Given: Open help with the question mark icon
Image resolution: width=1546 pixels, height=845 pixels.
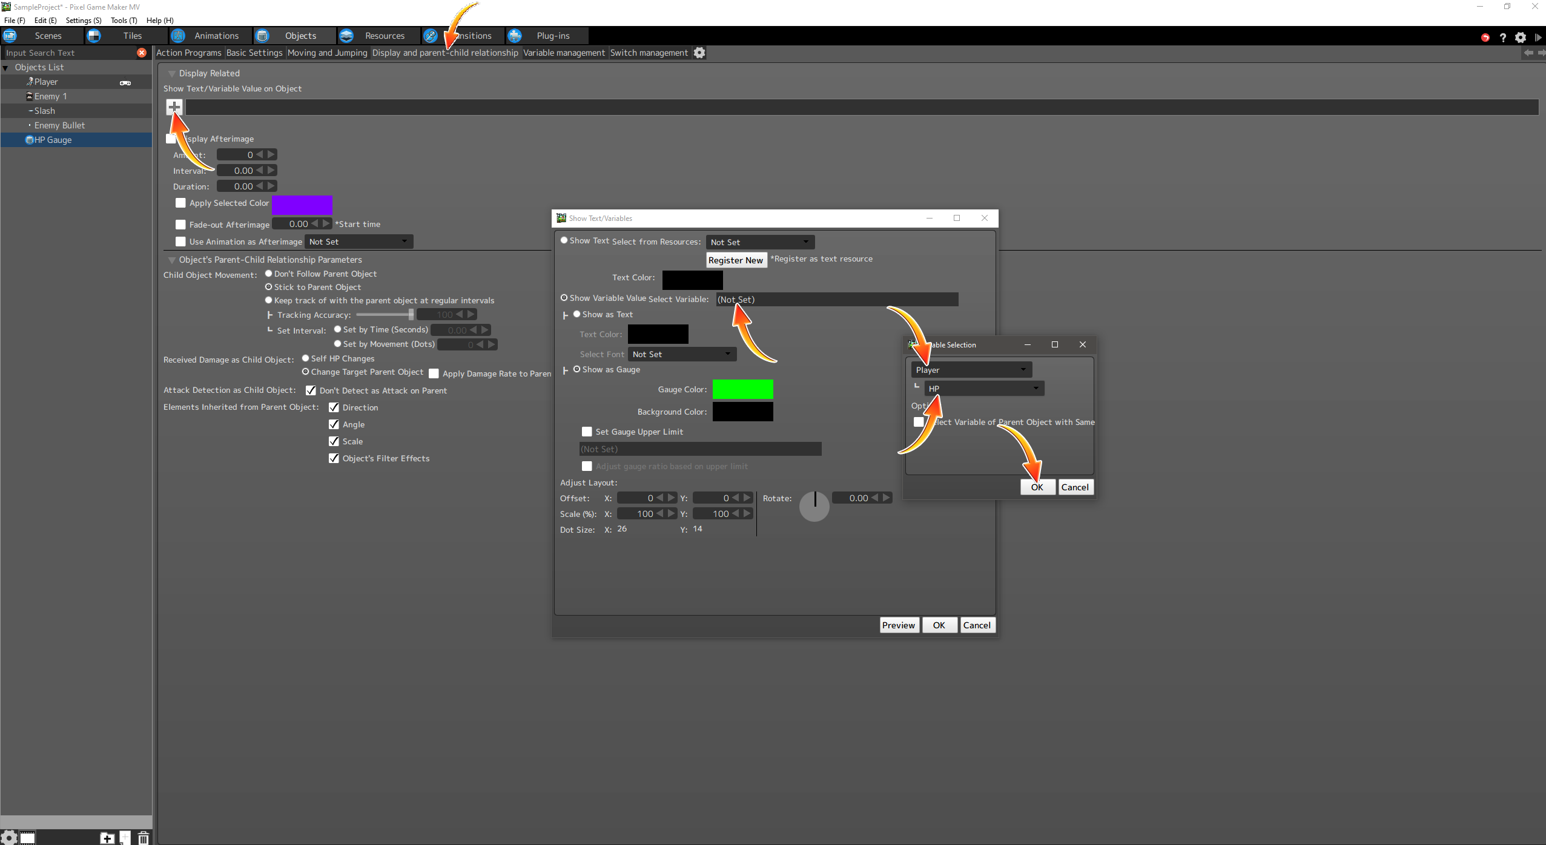Looking at the screenshot, I should pos(1502,37).
